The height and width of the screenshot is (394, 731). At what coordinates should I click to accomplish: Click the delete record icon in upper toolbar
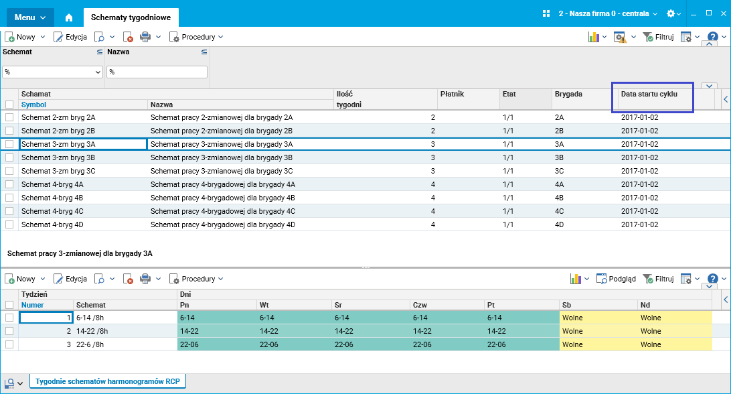(128, 38)
